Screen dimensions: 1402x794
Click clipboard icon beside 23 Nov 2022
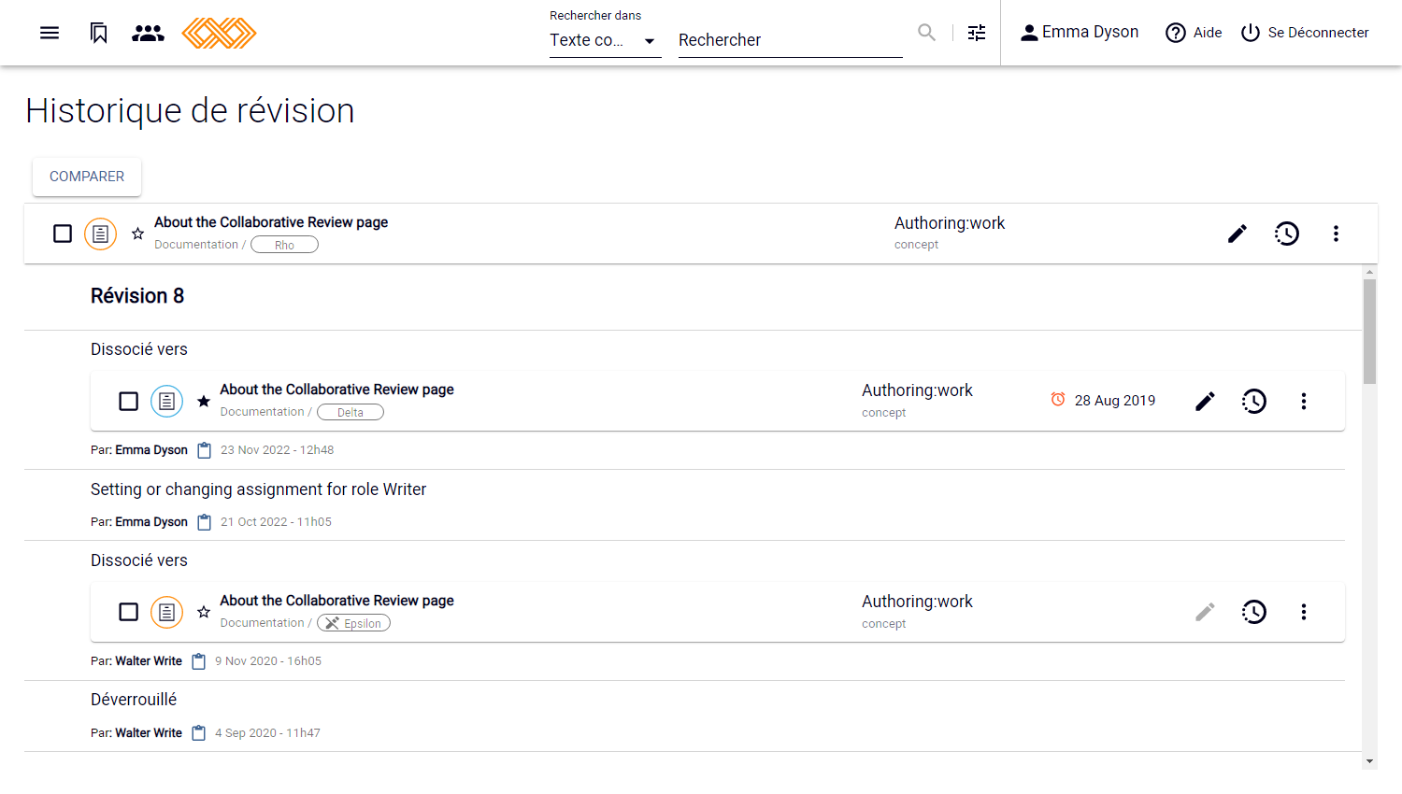coord(205,450)
